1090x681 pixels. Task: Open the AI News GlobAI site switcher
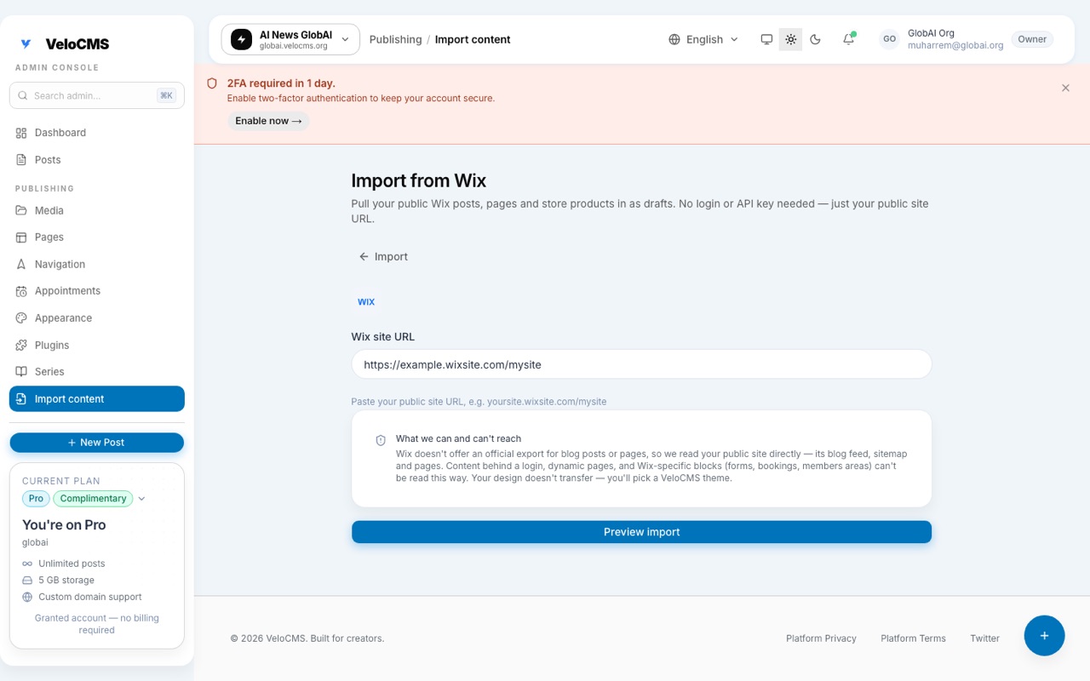pyautogui.click(x=290, y=39)
